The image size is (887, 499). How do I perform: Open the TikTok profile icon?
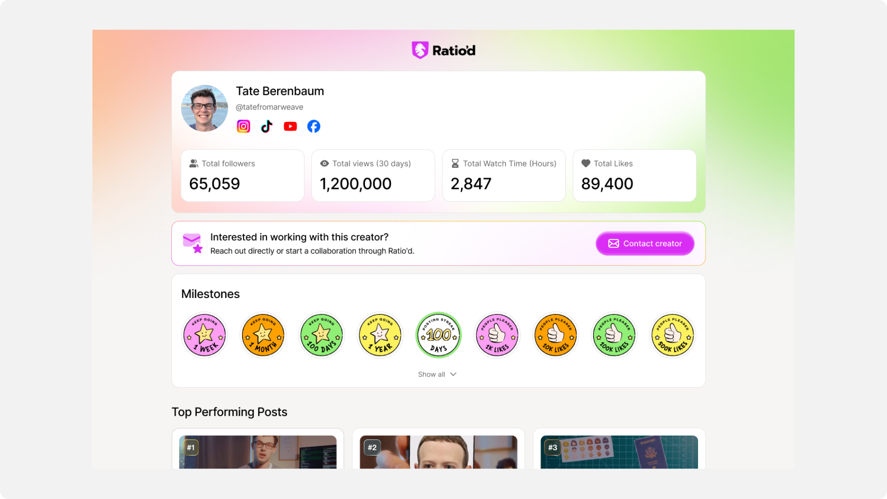point(267,126)
